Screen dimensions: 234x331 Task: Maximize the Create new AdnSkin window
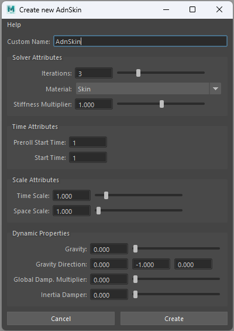tap(192, 9)
